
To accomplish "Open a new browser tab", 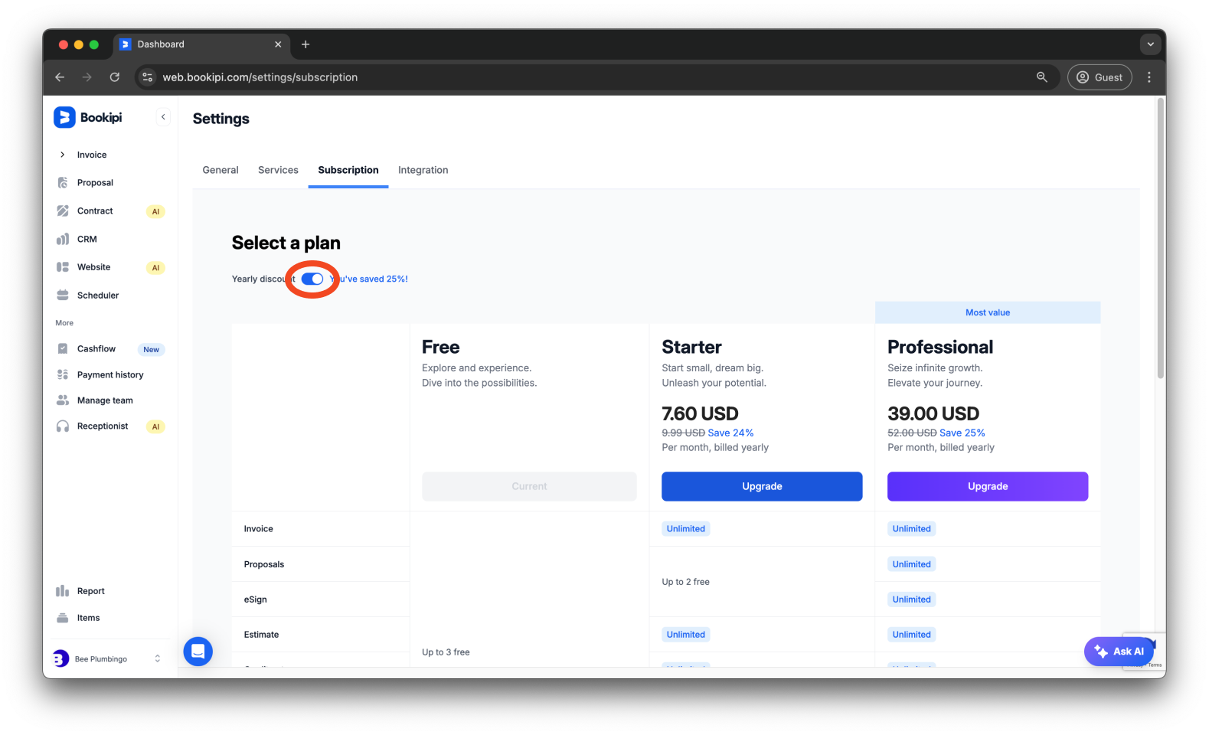I will (306, 44).
